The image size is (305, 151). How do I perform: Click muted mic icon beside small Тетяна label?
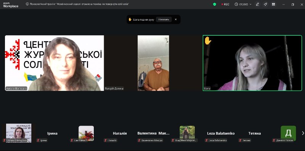(241, 140)
